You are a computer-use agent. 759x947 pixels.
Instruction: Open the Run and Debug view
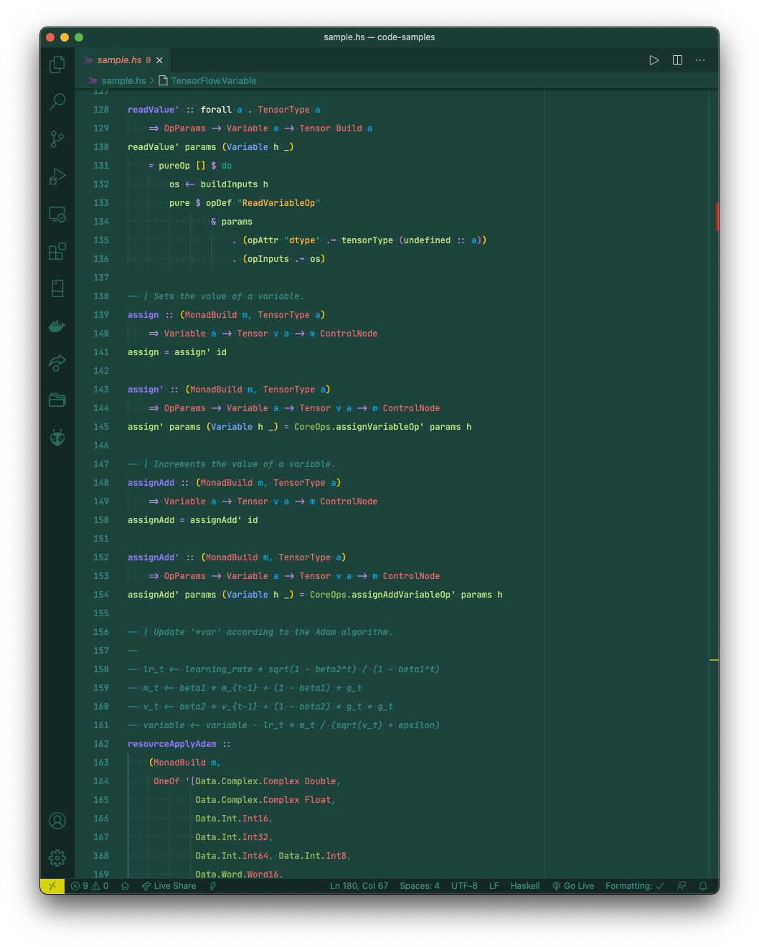tap(57, 176)
